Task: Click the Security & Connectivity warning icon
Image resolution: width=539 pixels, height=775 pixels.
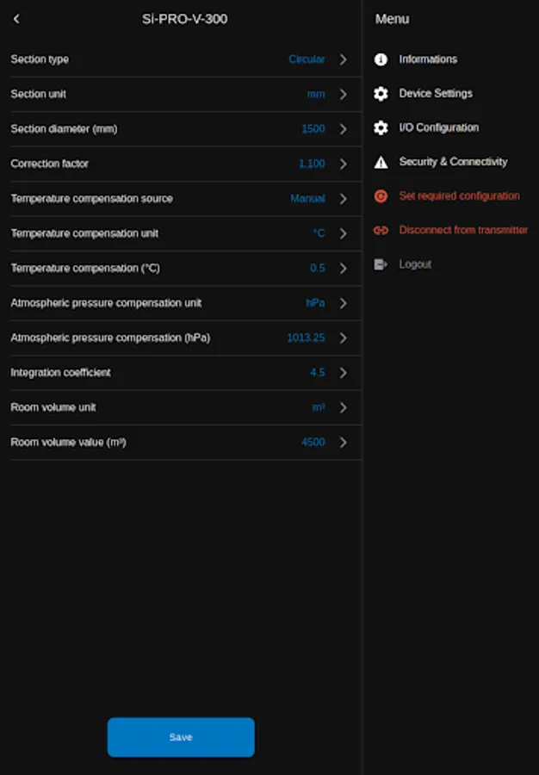Action: point(381,162)
